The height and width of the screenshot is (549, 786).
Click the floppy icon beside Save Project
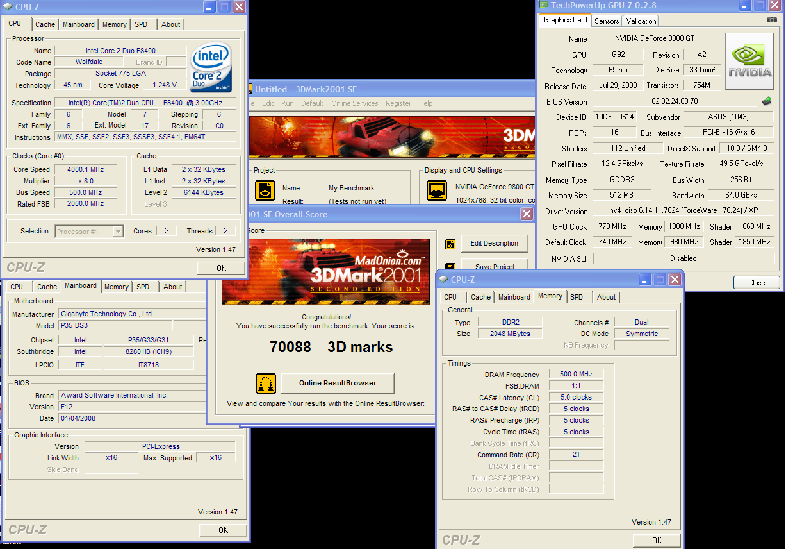(x=450, y=267)
